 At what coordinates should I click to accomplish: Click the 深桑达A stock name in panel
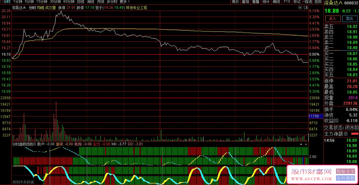(x=333, y=3)
